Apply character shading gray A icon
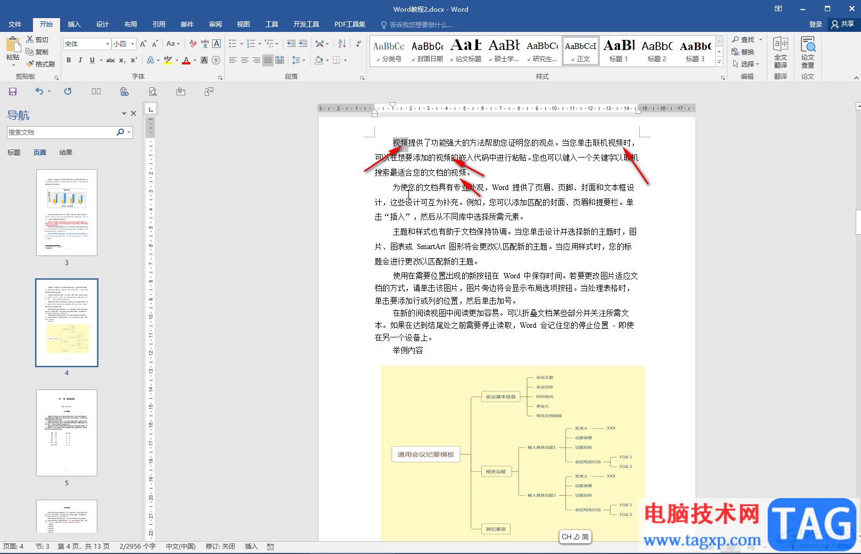Viewport: 861px width, 554px height. 204,60
